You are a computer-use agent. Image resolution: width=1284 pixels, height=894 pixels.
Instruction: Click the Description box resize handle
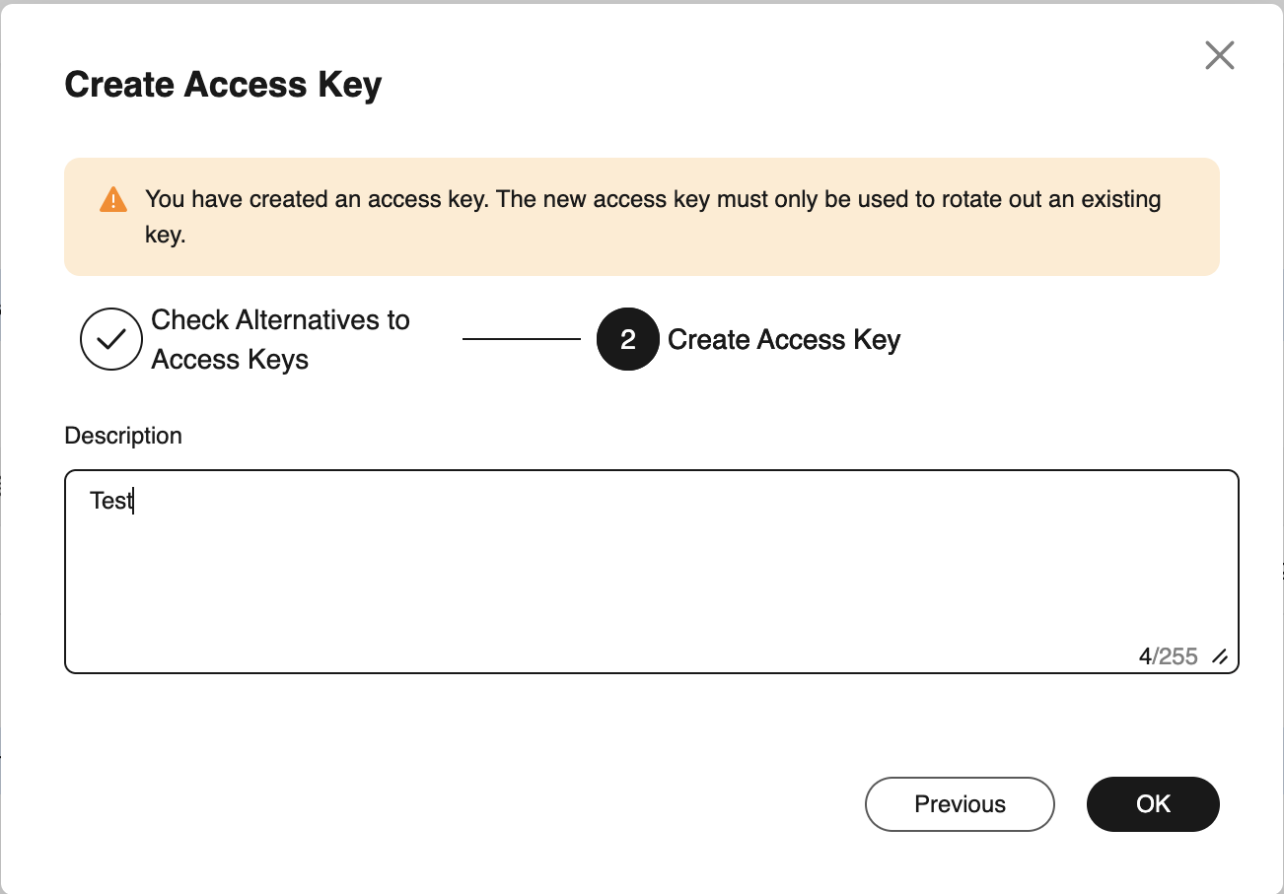[1220, 657]
